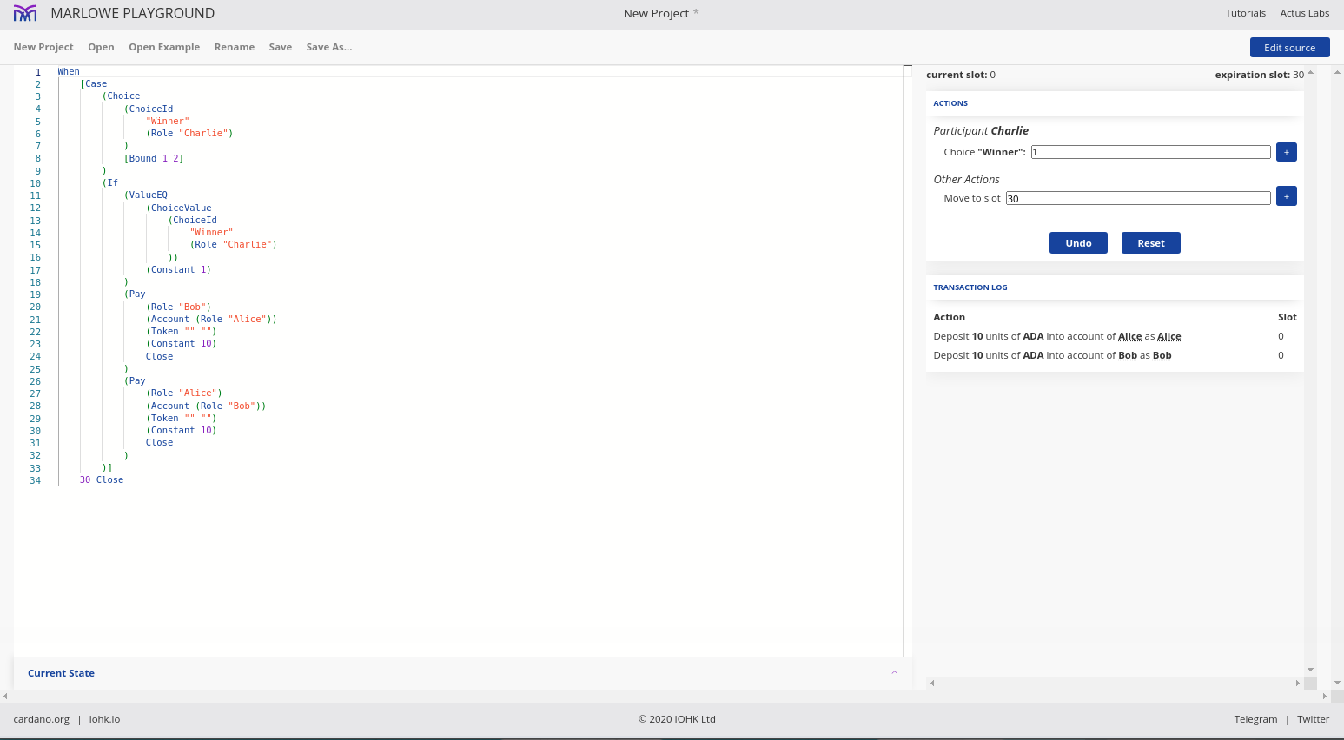This screenshot has height=740, width=1344.
Task: Click the small box at editor top-right corner
Action: pyautogui.click(x=907, y=71)
